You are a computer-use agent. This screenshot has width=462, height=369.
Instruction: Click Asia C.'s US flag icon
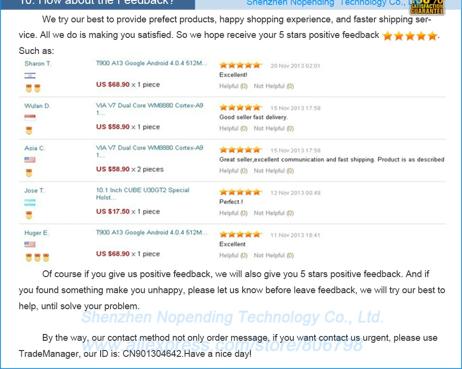pos(30,160)
